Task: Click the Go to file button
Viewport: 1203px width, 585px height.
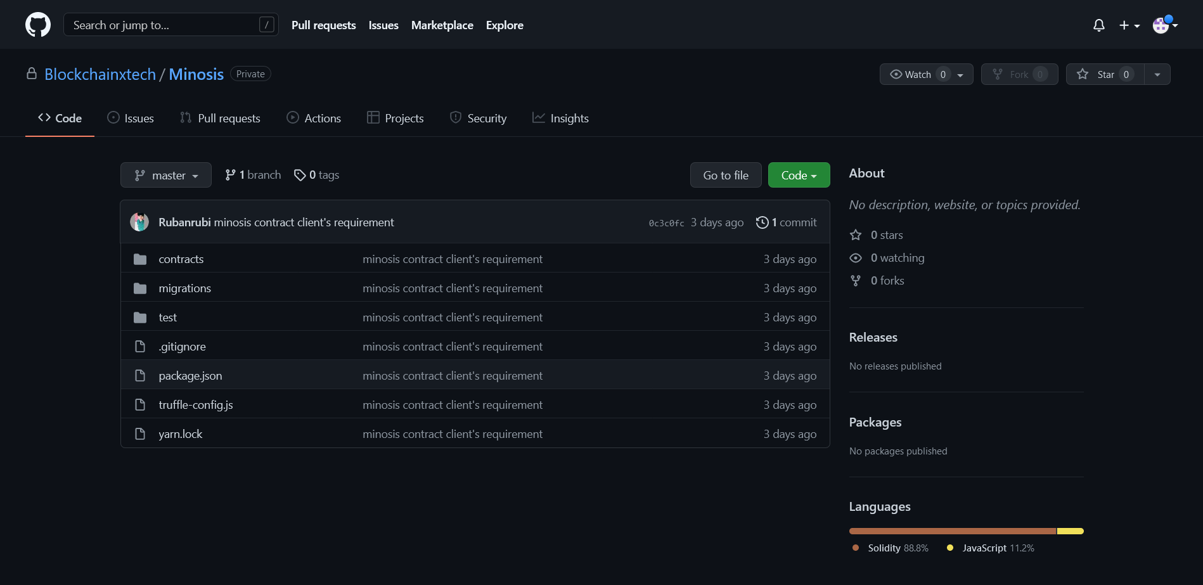Action: pyautogui.click(x=726, y=175)
